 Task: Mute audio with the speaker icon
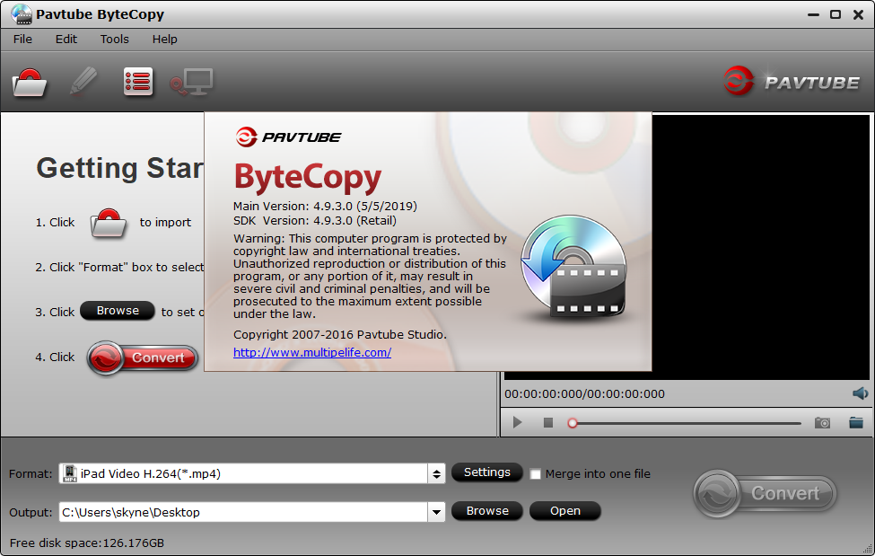point(860,393)
